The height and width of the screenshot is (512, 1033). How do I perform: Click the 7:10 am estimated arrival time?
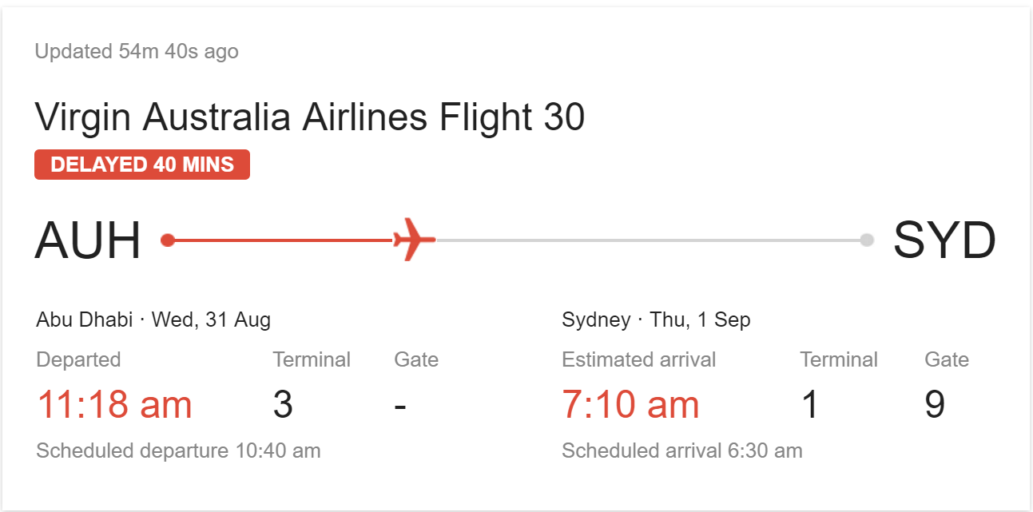coord(630,404)
